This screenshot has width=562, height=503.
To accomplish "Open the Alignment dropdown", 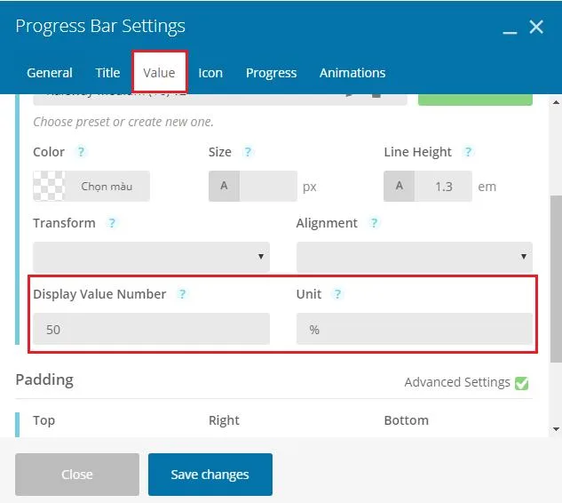I will tap(415, 256).
